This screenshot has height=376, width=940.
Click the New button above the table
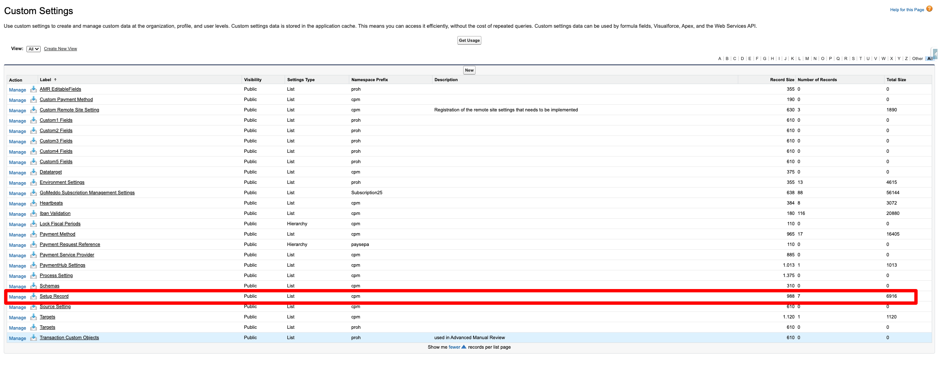point(469,70)
